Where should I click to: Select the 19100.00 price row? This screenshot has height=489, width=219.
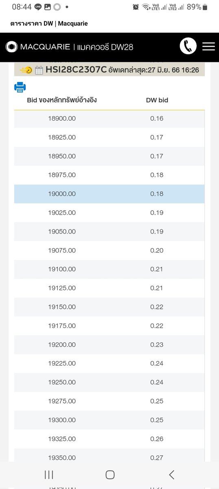click(109, 269)
